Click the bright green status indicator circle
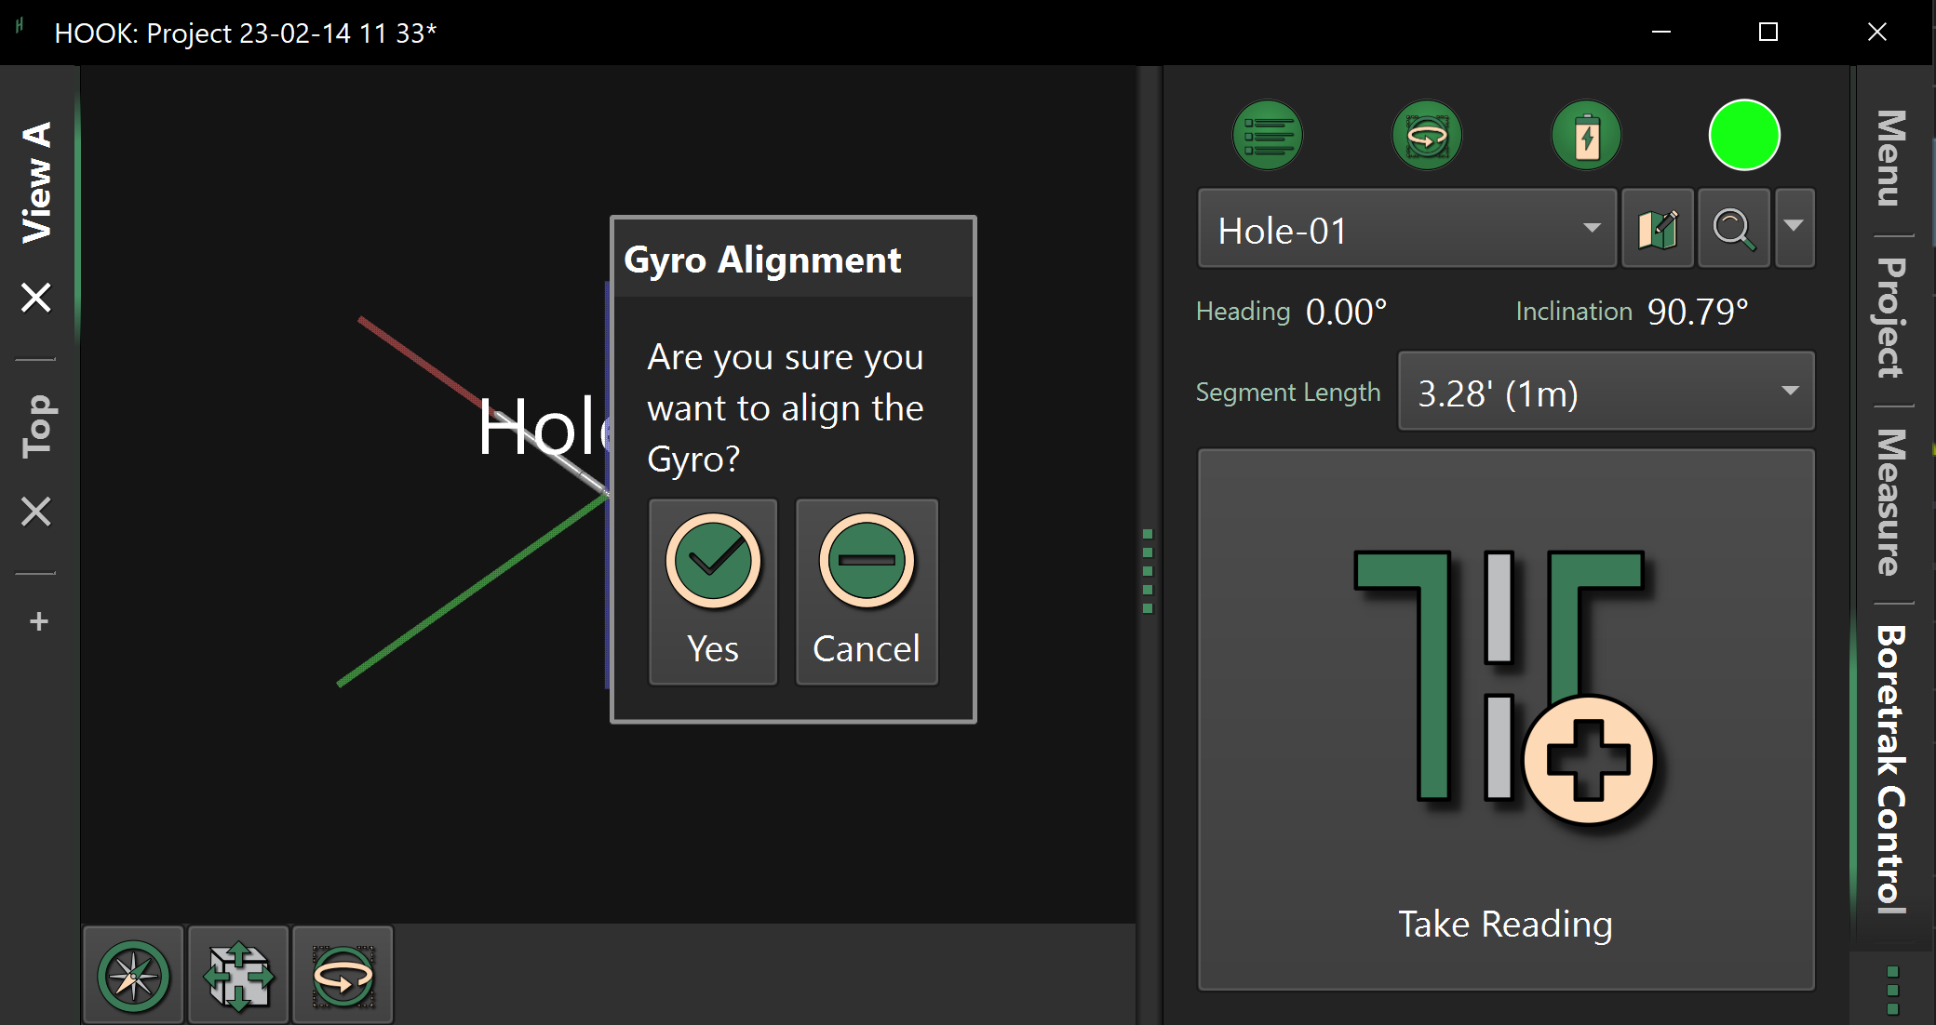Image resolution: width=1936 pixels, height=1025 pixels. pyautogui.click(x=1744, y=136)
